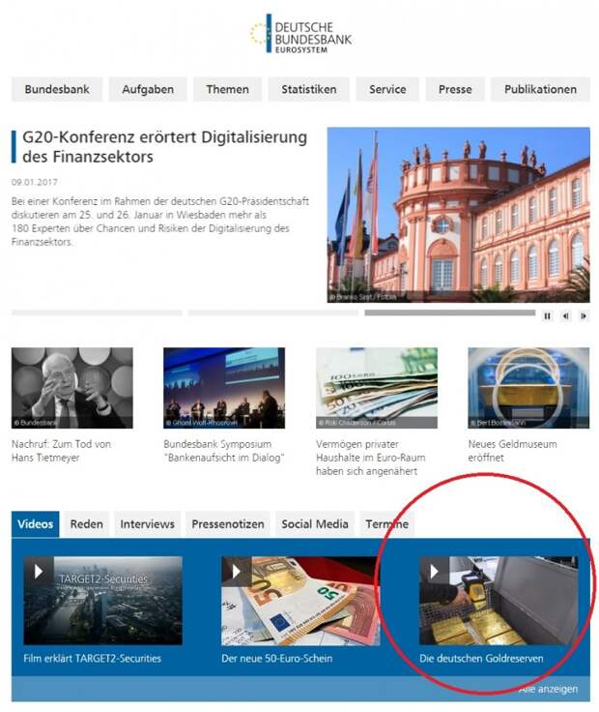
Task: Open the gold bars video thumbnail
Action: click(x=499, y=601)
